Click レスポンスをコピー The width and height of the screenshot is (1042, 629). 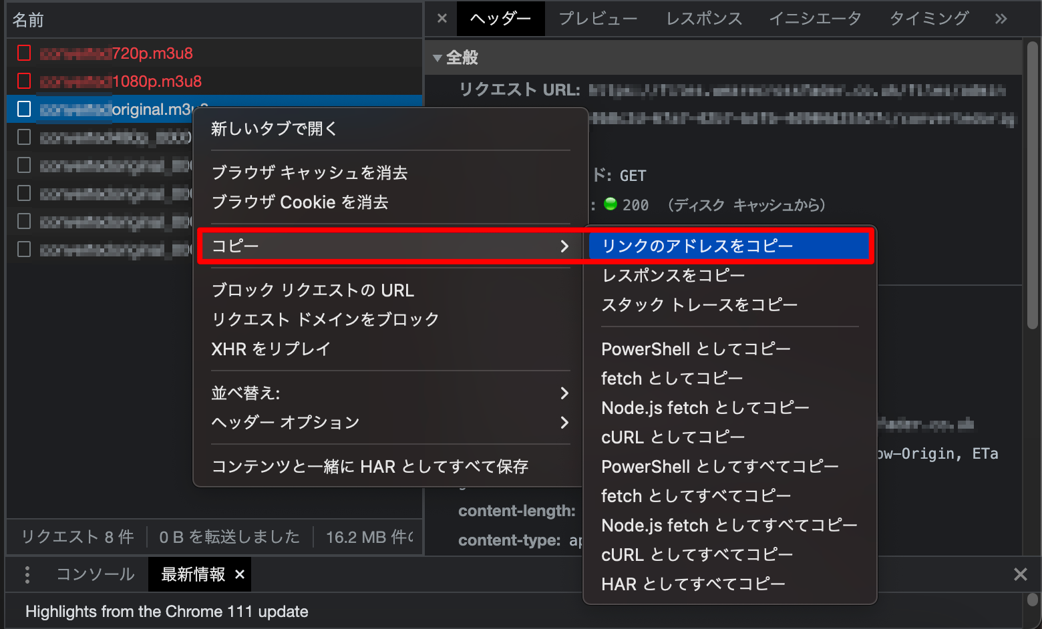tap(729, 276)
